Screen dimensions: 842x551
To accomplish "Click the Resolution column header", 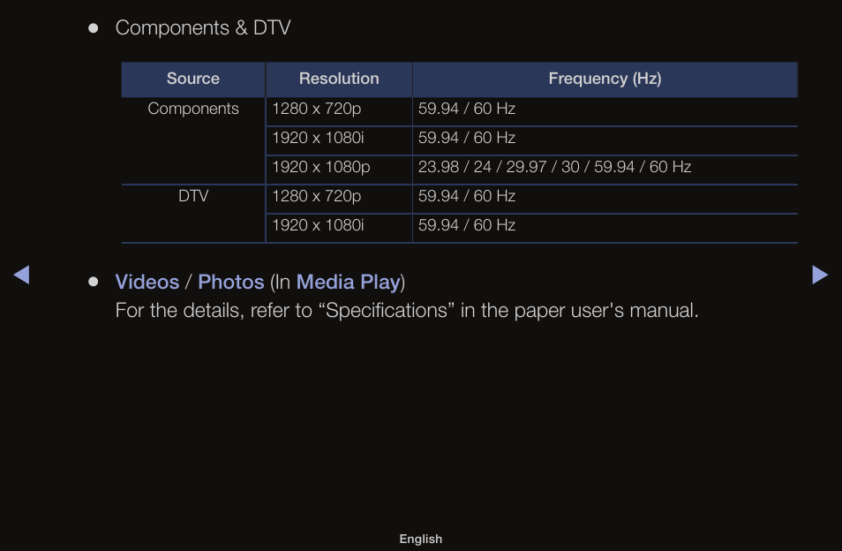I will [x=339, y=79].
